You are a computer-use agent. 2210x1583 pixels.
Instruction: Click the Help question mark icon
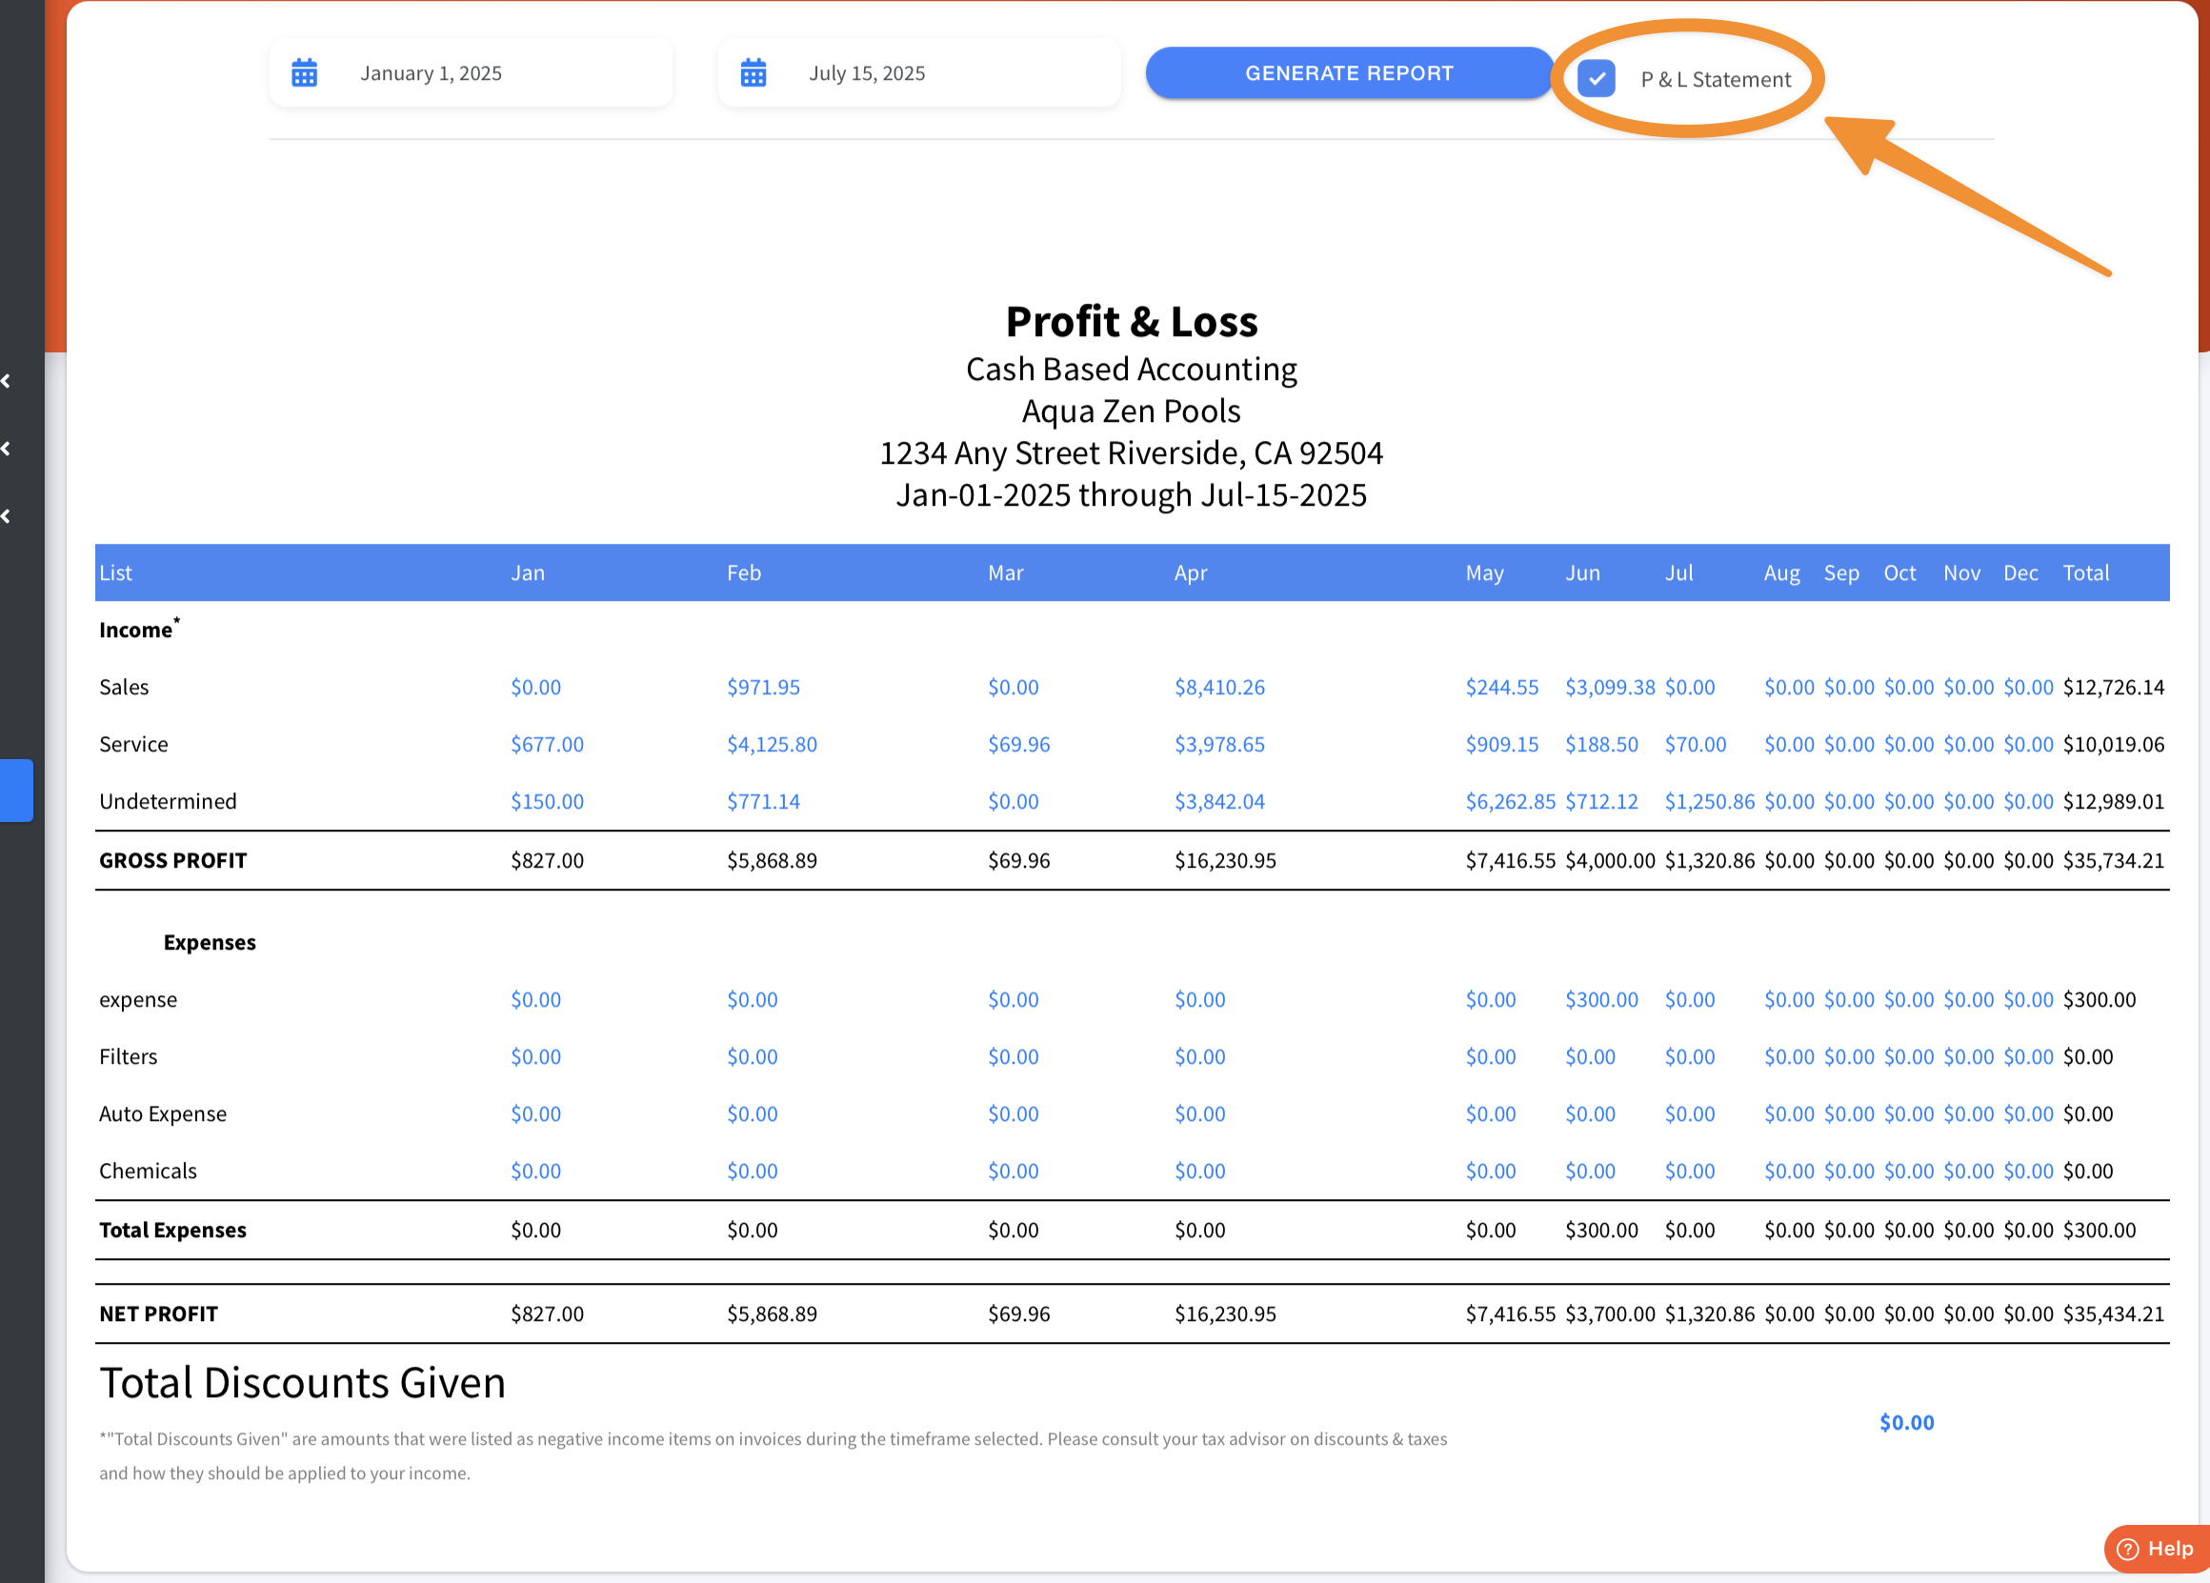tap(2127, 1549)
